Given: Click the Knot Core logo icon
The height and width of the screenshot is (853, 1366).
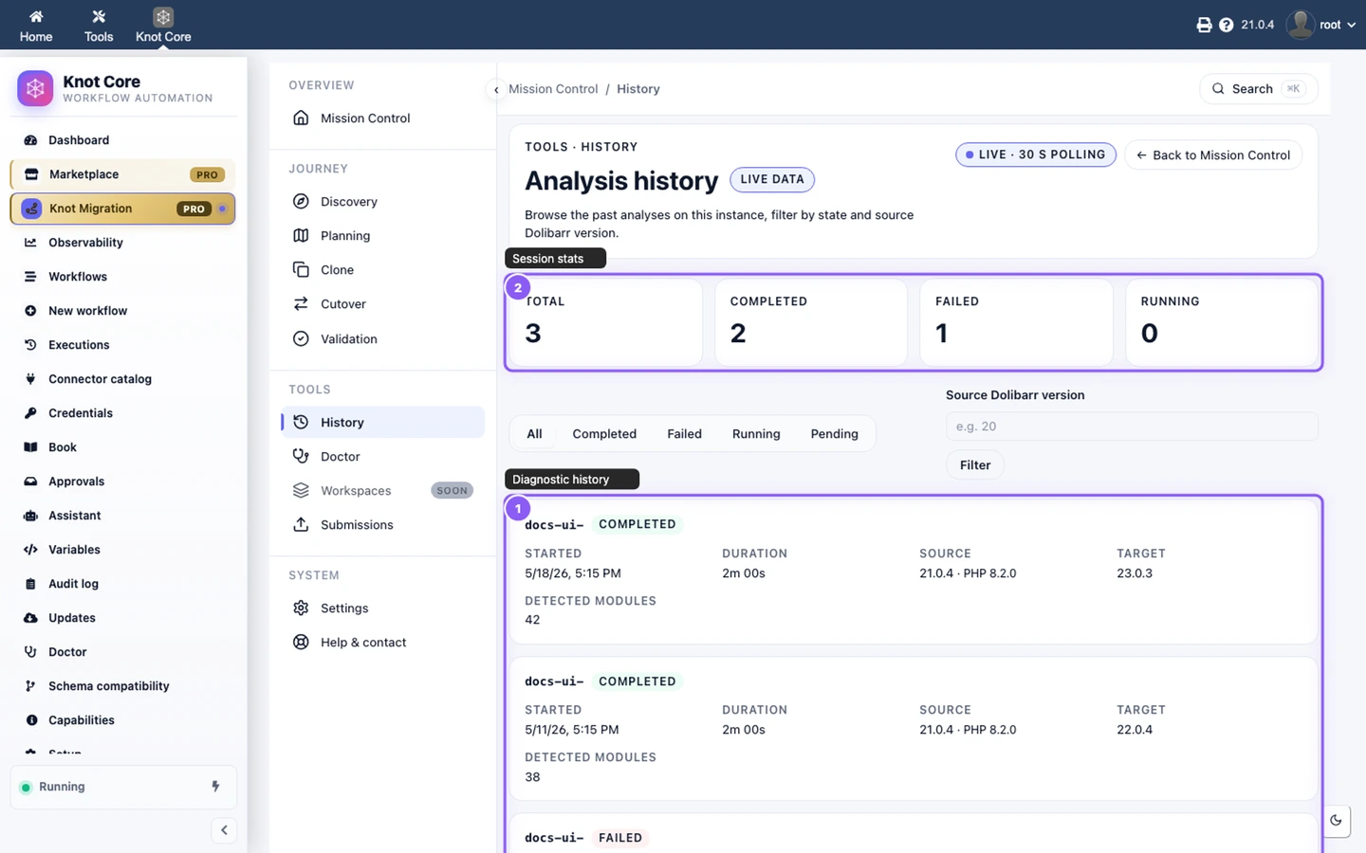Looking at the screenshot, I should click(35, 89).
